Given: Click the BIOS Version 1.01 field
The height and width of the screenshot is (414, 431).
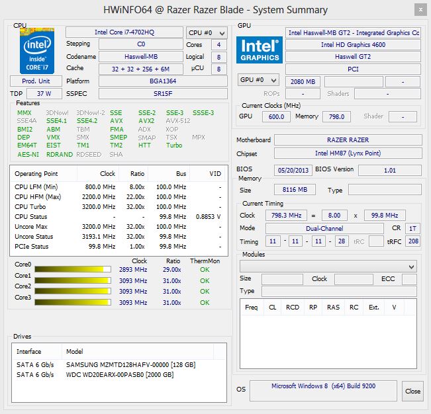Looking at the screenshot, I should (390, 170).
